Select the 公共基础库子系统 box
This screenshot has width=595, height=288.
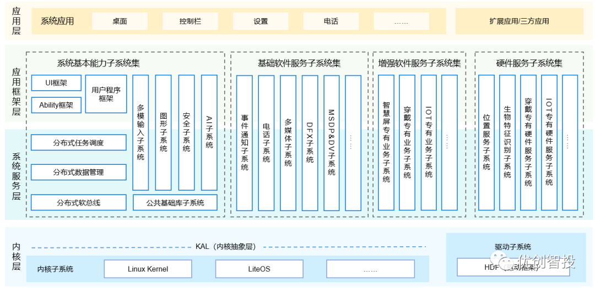tap(175, 202)
